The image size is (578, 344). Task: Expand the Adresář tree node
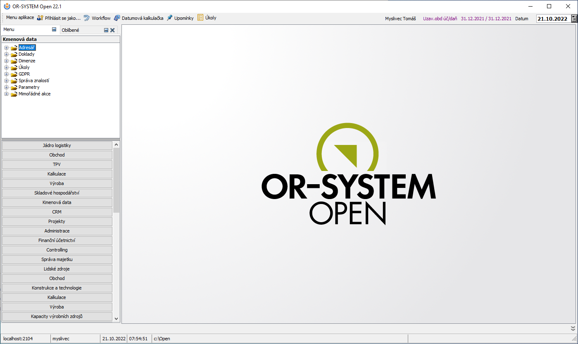click(x=7, y=47)
